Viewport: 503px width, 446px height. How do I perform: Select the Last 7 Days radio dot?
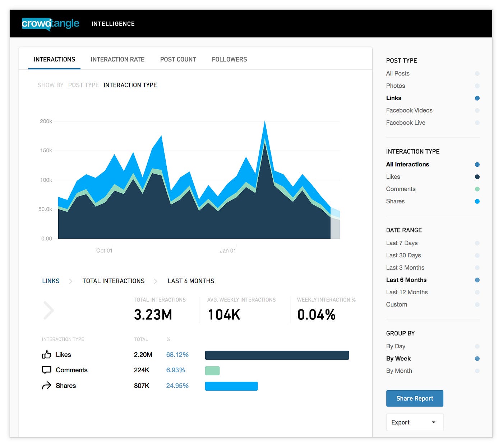(x=477, y=243)
